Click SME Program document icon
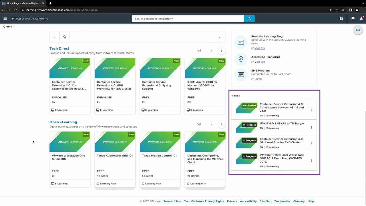366x206 pixels. (241, 75)
